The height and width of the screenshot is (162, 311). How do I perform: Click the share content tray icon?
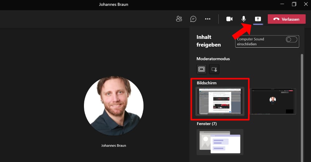point(258,19)
